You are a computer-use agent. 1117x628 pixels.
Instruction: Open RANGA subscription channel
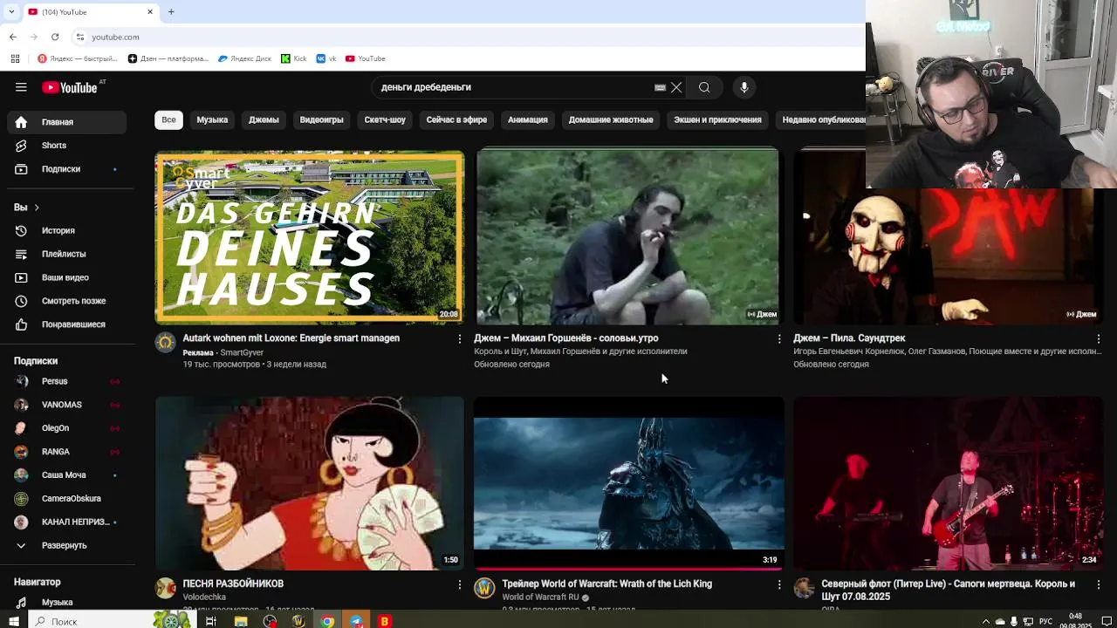[66, 452]
